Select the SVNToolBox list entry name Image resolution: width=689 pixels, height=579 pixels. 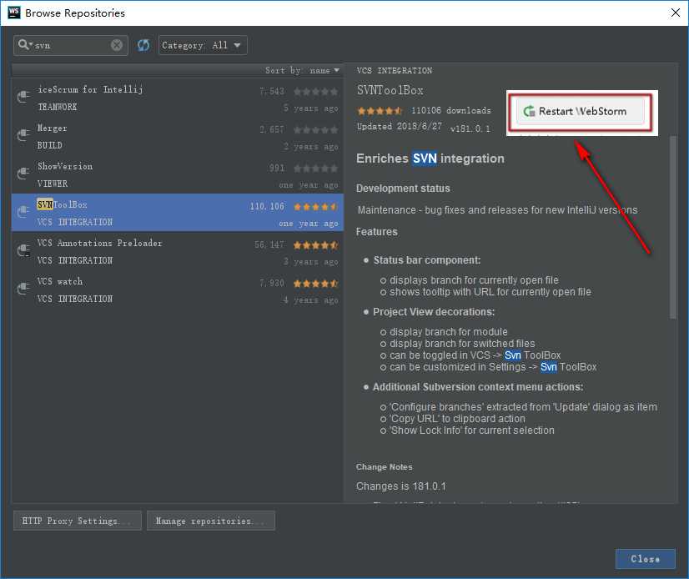click(x=62, y=205)
